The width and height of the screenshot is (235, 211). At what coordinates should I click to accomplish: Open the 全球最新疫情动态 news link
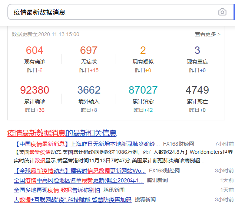(80, 171)
